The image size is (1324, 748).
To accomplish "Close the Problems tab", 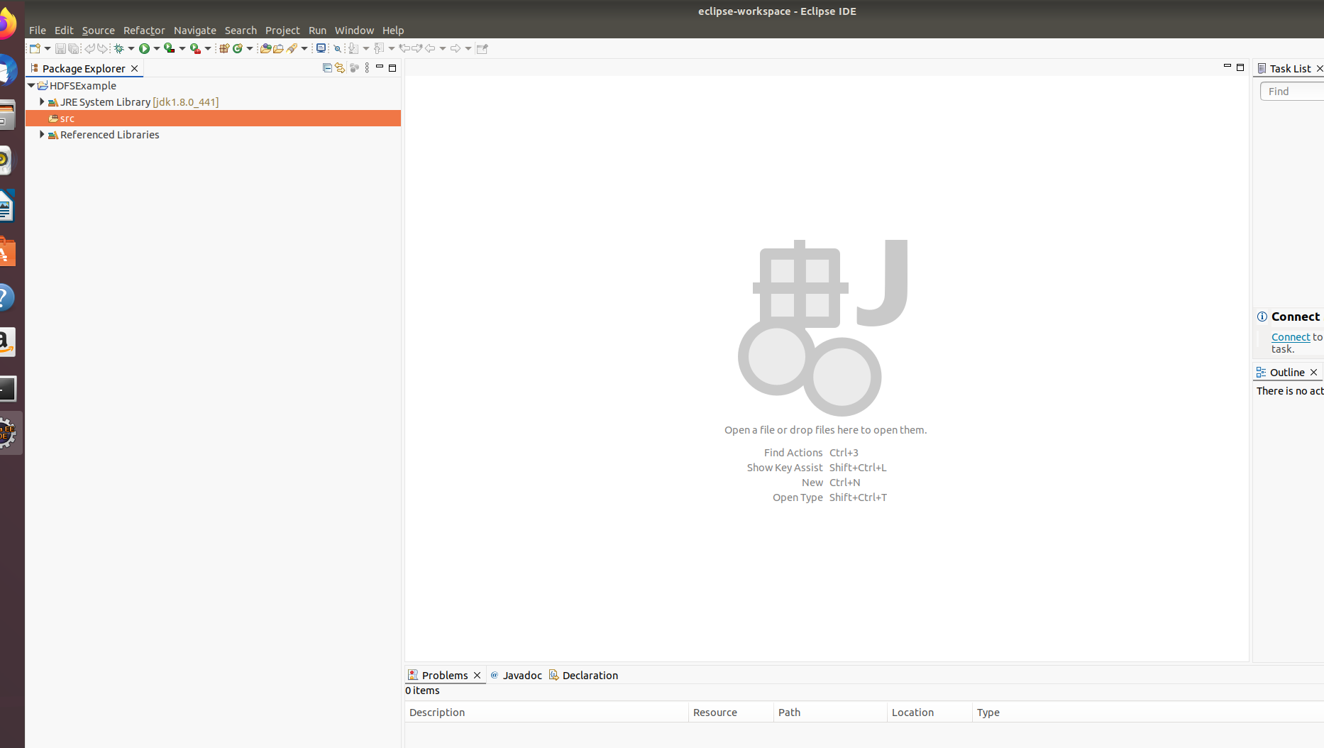I will (x=478, y=675).
